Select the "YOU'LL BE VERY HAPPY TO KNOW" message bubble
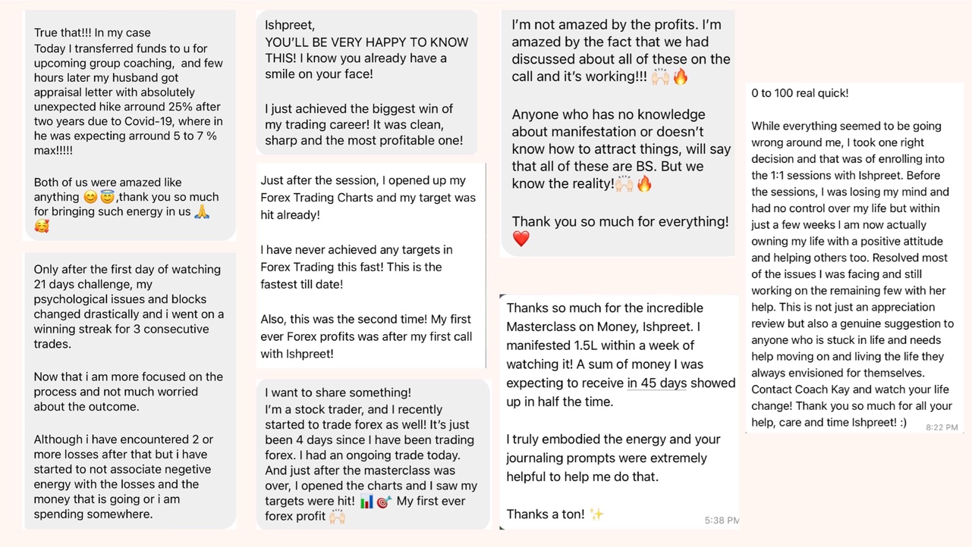The height and width of the screenshot is (547, 972). point(366,83)
